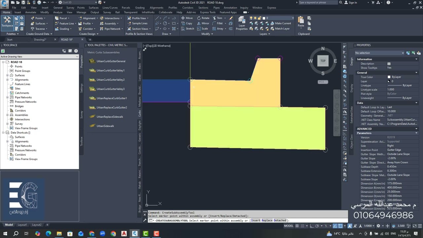Add a new layout with plus button
This screenshot has height=238, width=423.
47,225
